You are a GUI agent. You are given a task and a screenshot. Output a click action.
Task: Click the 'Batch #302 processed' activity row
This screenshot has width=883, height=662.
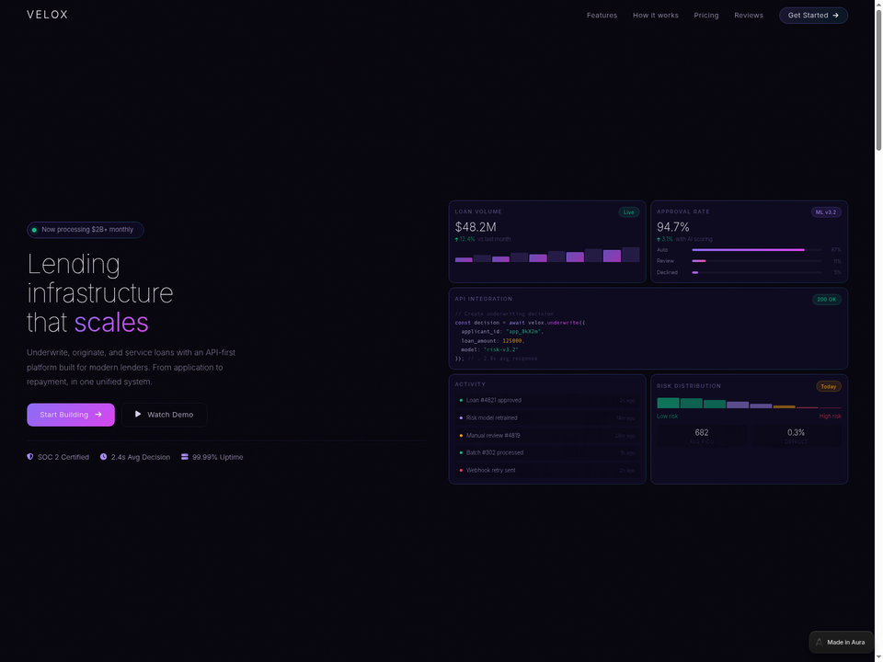click(546, 452)
